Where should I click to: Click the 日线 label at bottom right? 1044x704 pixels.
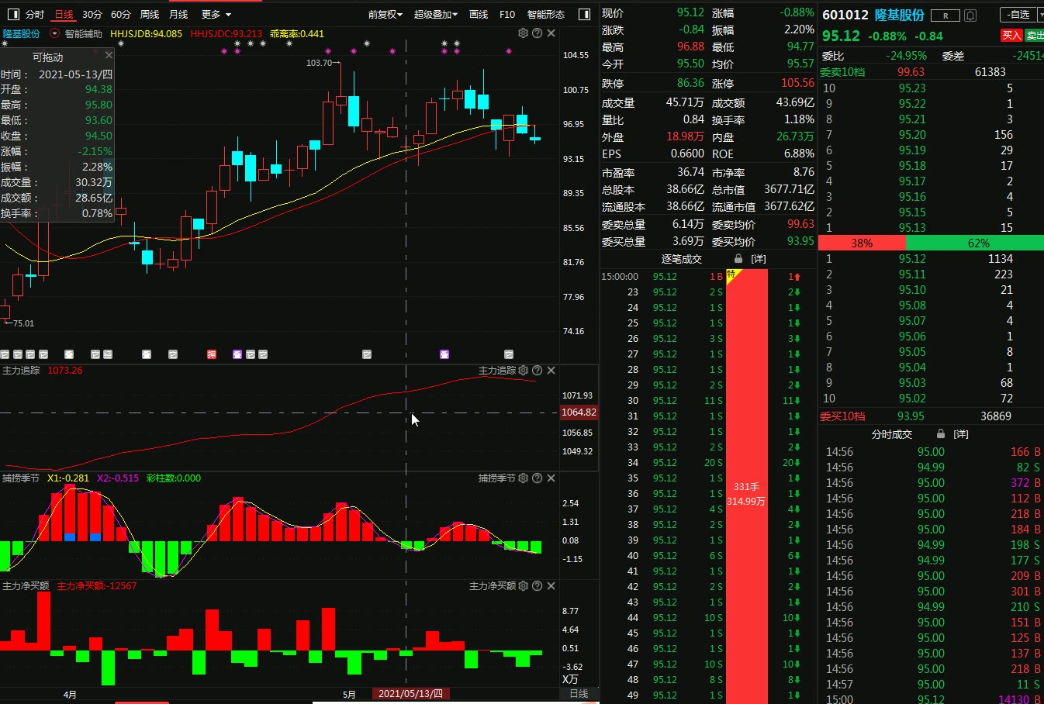coord(579,694)
